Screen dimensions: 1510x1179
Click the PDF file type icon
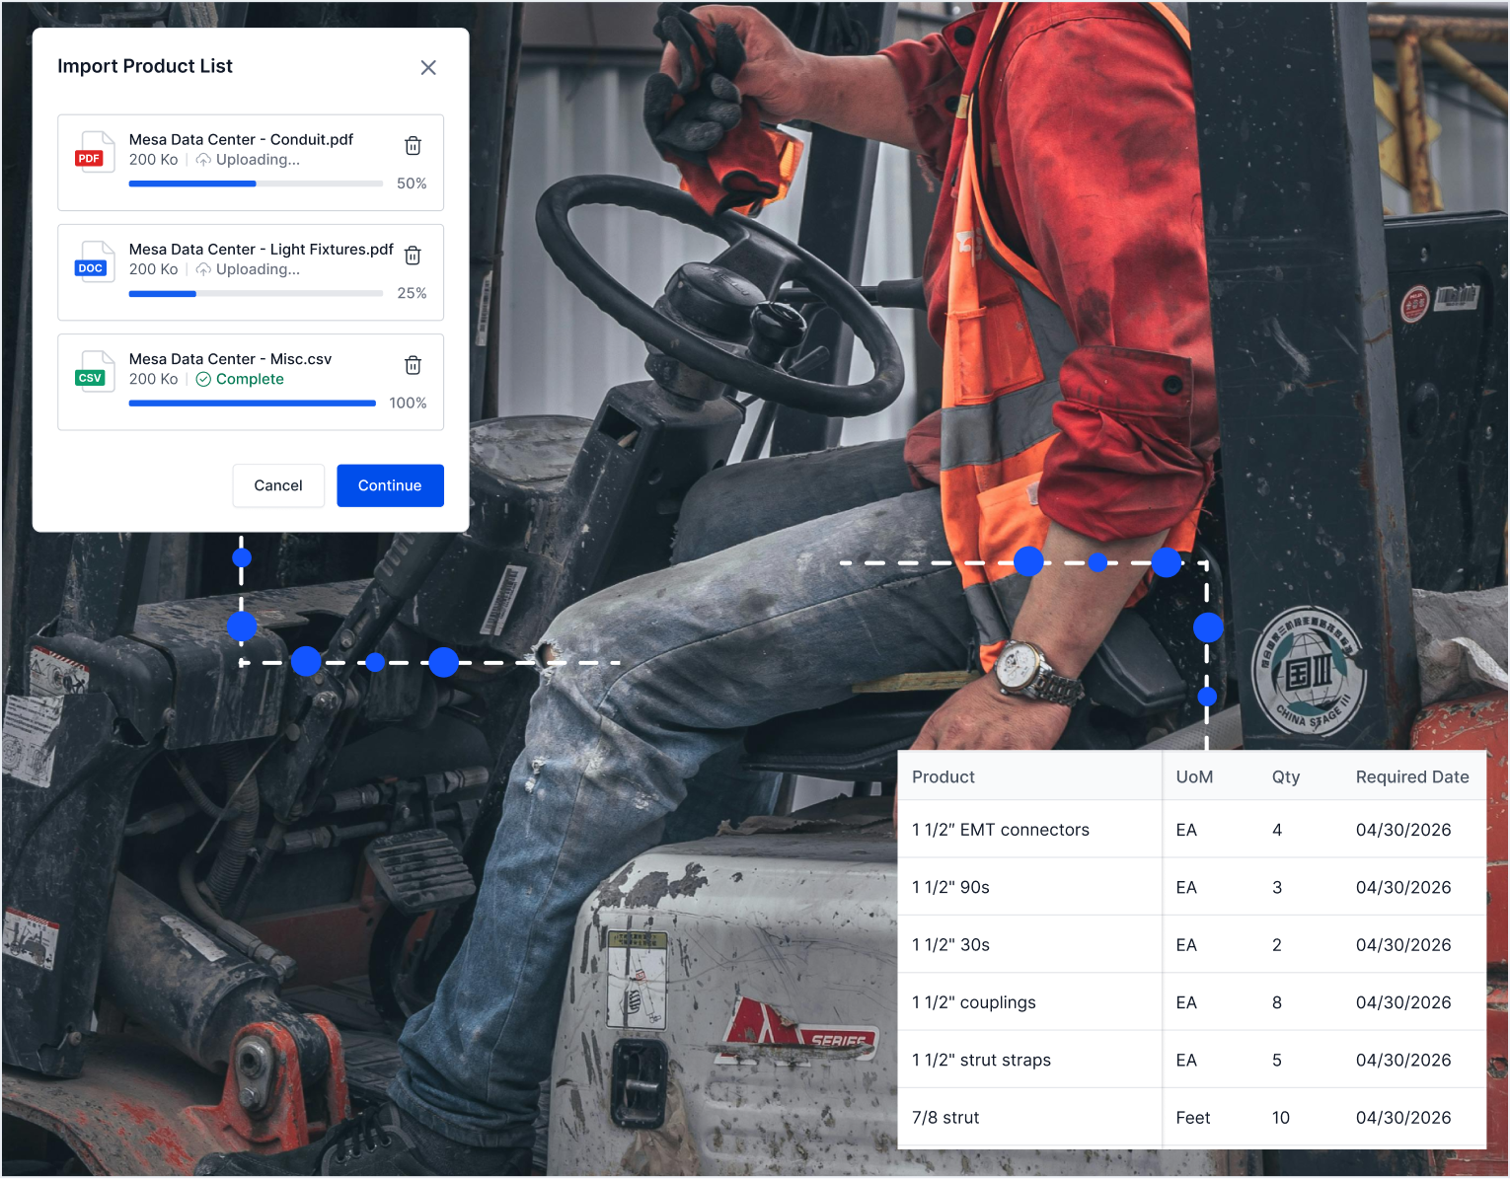coord(95,152)
